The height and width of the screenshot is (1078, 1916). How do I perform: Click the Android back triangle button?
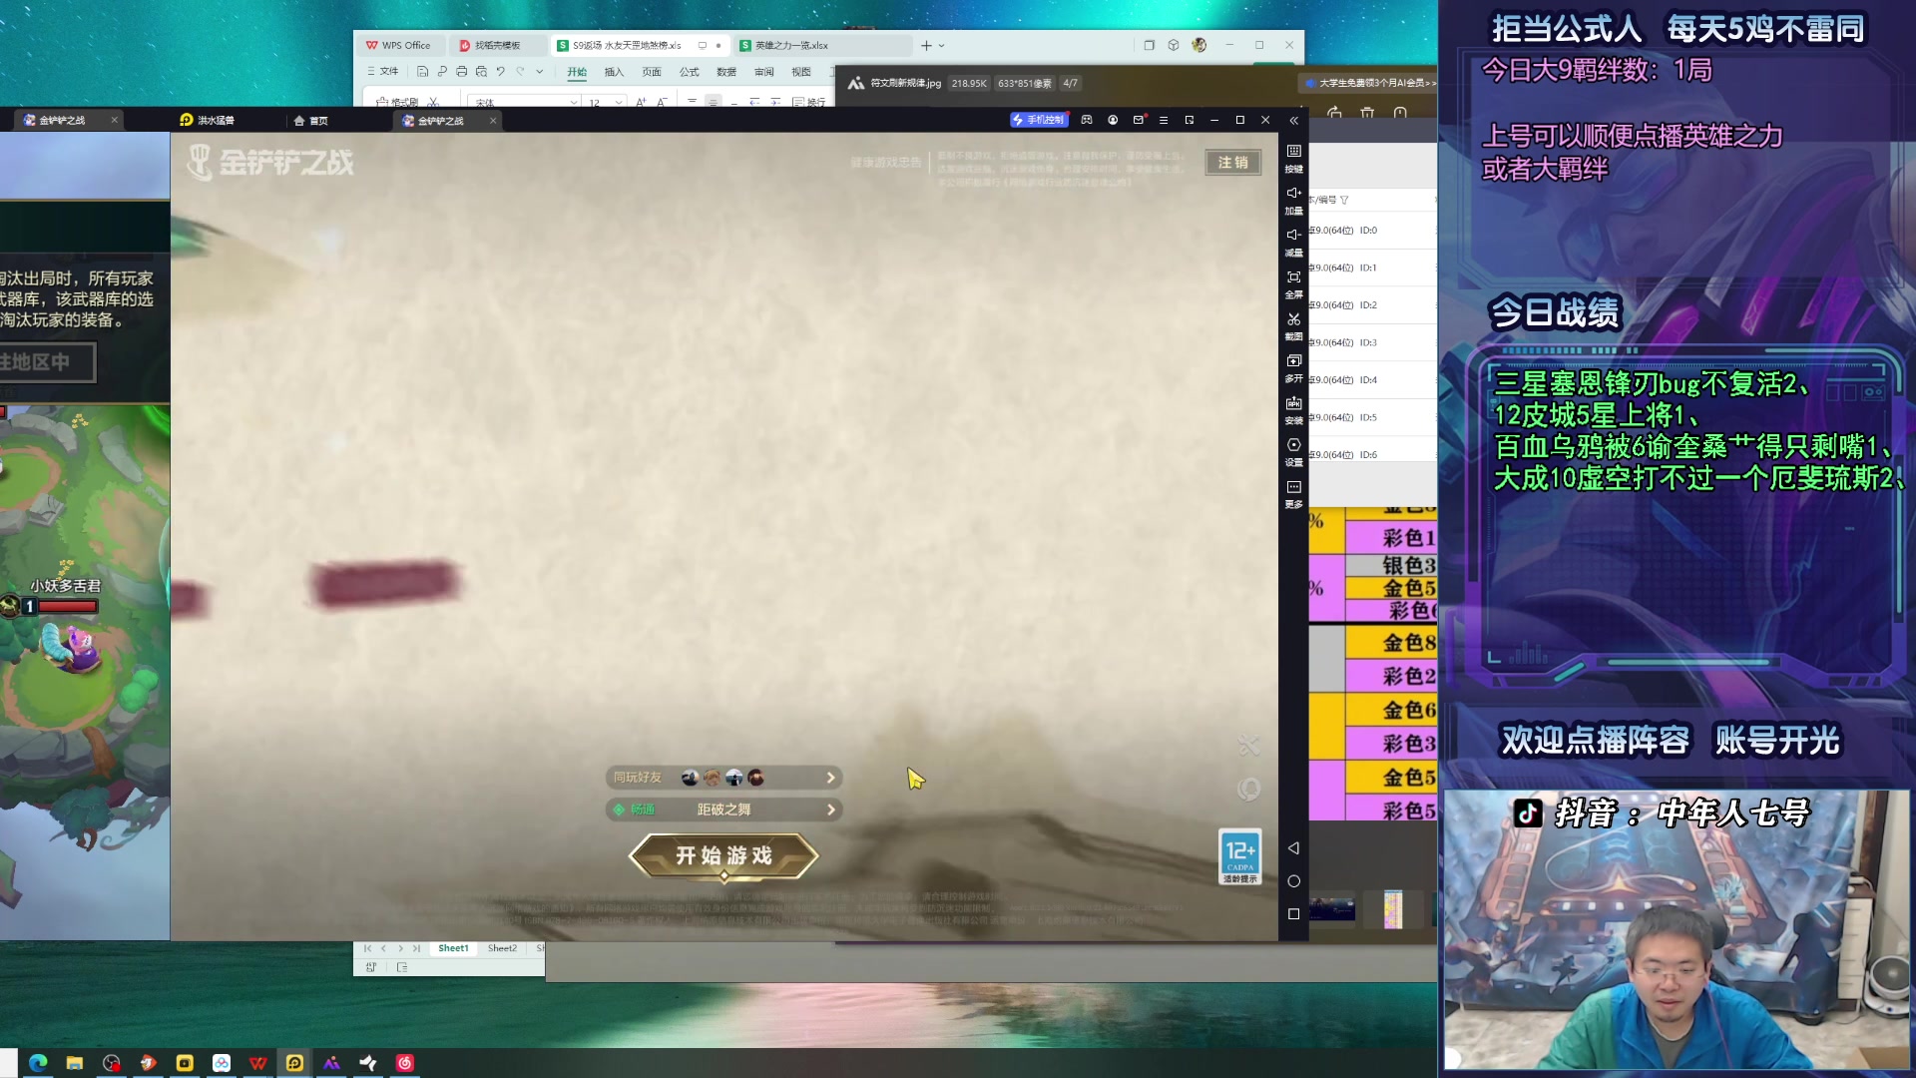(x=1293, y=847)
